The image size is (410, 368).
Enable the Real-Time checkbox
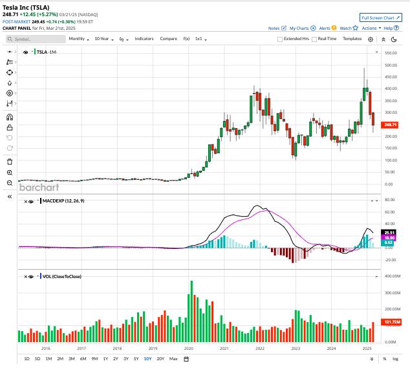pyautogui.click(x=314, y=39)
